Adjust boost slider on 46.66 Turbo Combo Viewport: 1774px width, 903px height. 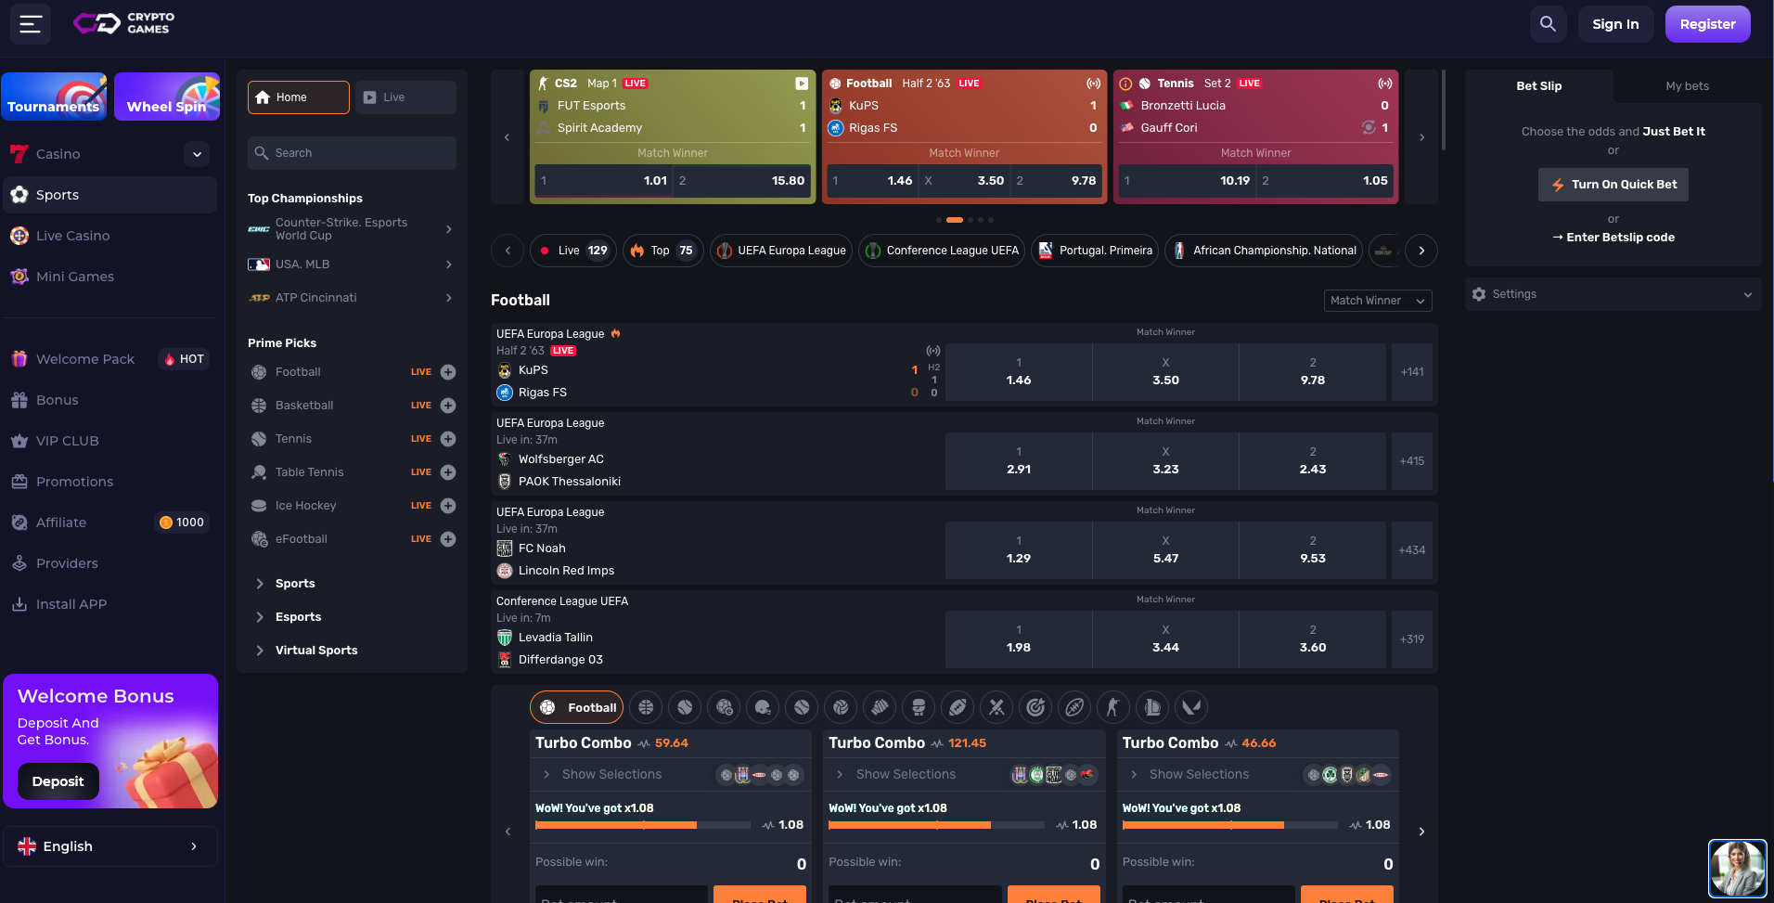click(x=1230, y=825)
